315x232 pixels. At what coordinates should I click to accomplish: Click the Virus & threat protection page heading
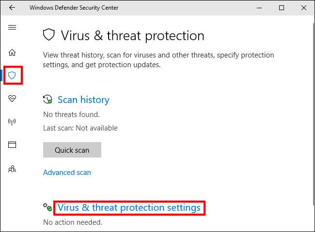click(x=132, y=36)
